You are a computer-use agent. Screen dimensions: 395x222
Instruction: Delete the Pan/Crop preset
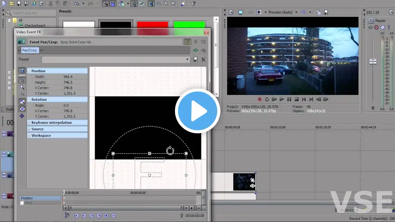(203, 60)
